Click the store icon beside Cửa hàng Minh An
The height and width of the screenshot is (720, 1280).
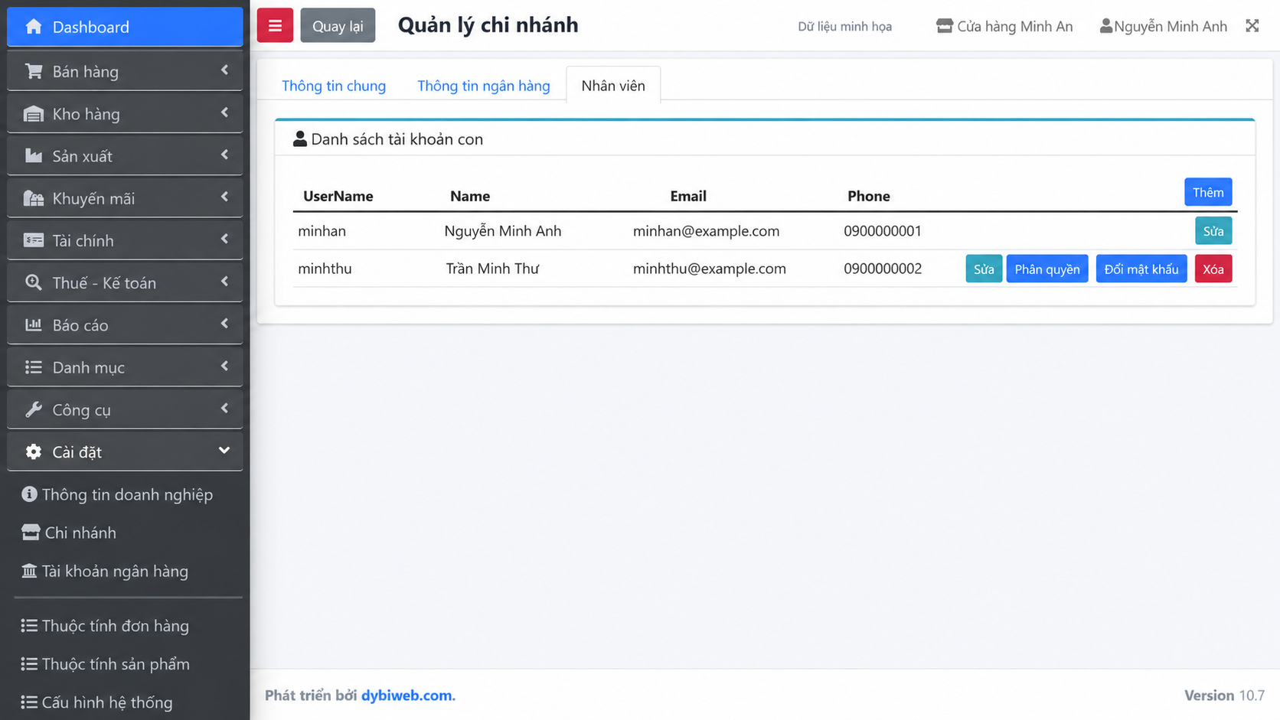click(x=945, y=26)
